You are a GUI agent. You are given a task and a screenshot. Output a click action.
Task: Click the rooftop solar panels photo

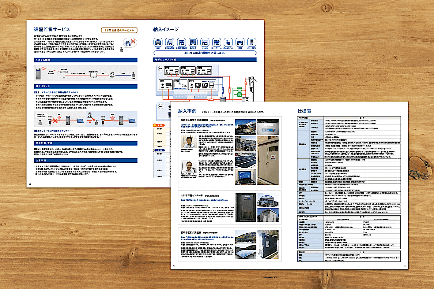click(246, 160)
